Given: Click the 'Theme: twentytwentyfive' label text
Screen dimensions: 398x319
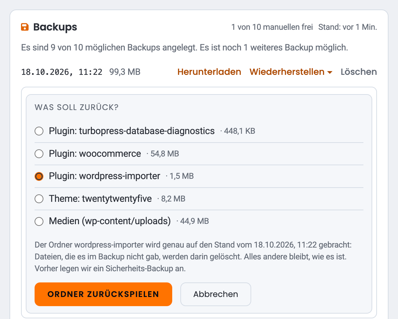Looking at the screenshot, I should click(100, 198).
